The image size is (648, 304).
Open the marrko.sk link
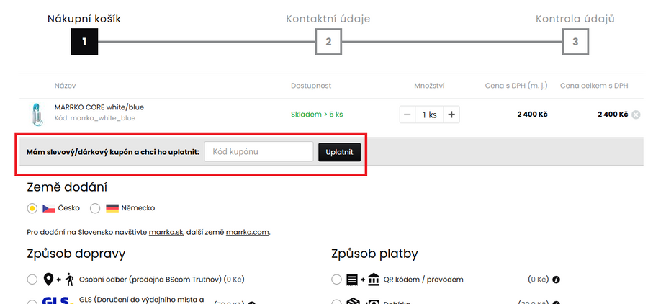pyautogui.click(x=166, y=233)
